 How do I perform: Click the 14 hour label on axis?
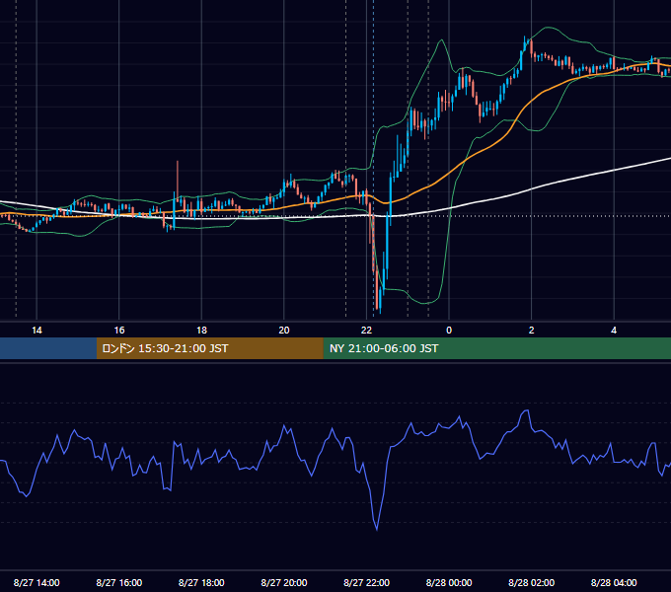pos(37,331)
